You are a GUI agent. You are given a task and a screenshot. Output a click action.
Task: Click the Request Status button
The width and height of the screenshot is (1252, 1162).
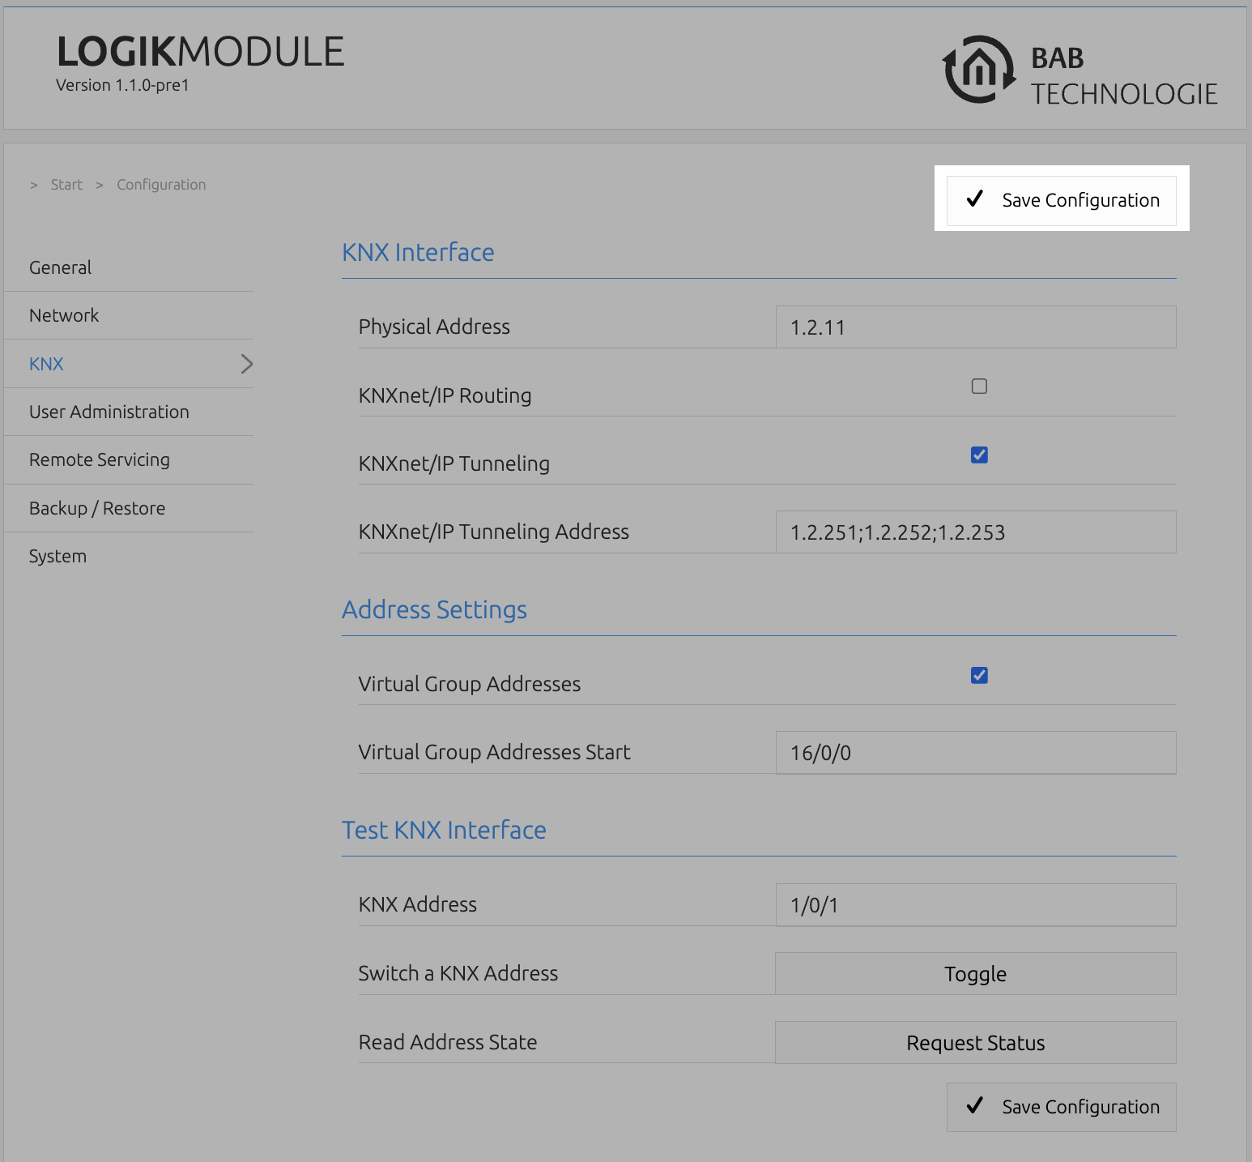click(x=976, y=1042)
